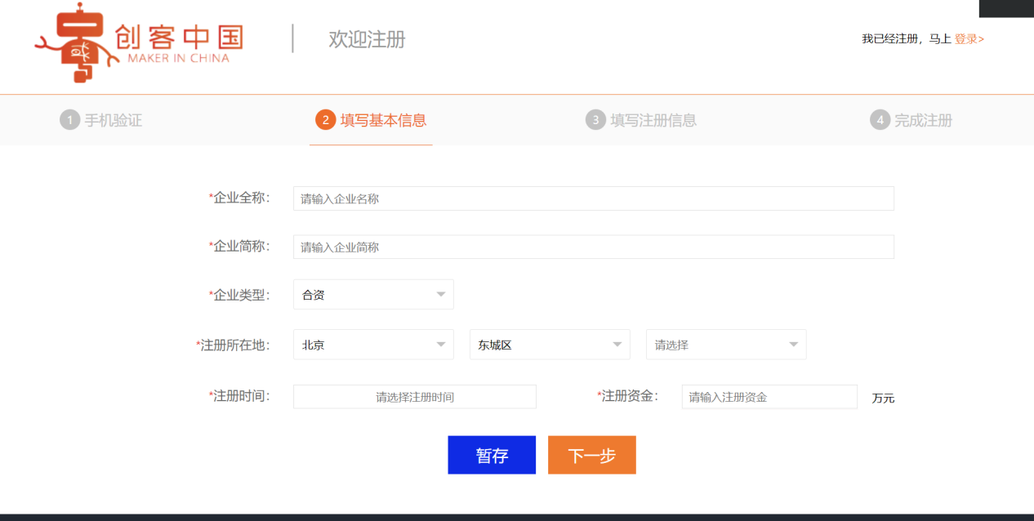Viewport: 1034px width, 521px height.
Task: Click the 企业全称 field label
Action: (239, 198)
